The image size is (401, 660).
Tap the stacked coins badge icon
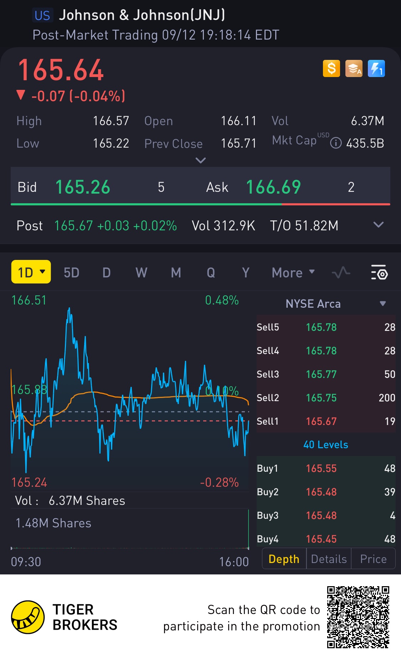354,68
